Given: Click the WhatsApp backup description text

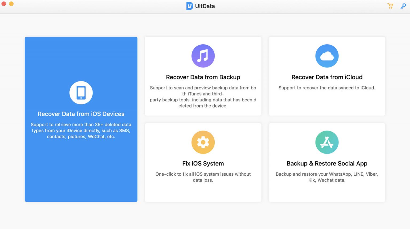Looking at the screenshot, I should pos(327,177).
